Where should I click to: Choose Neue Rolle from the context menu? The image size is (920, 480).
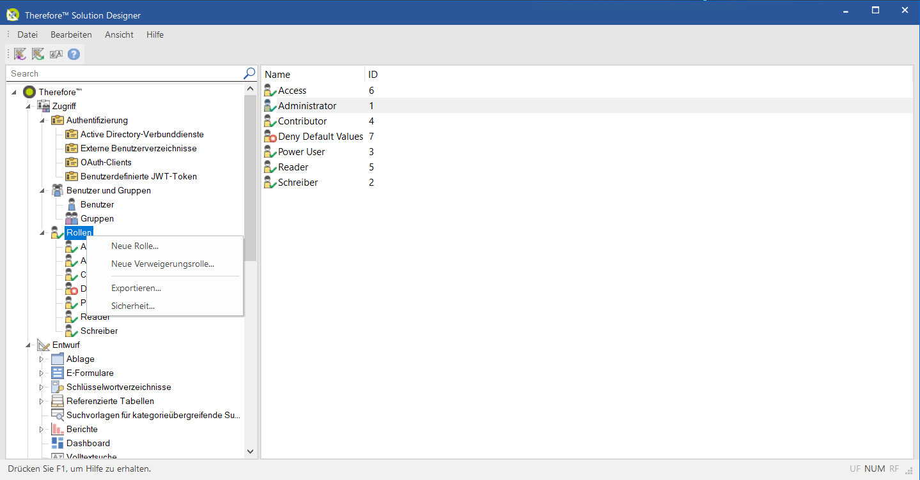coord(135,246)
